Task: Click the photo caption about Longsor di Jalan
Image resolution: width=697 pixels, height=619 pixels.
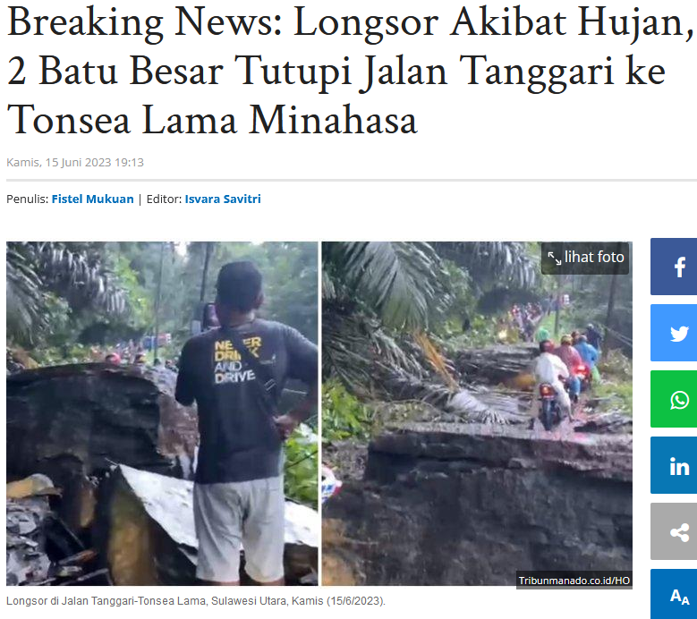Action: [x=196, y=601]
